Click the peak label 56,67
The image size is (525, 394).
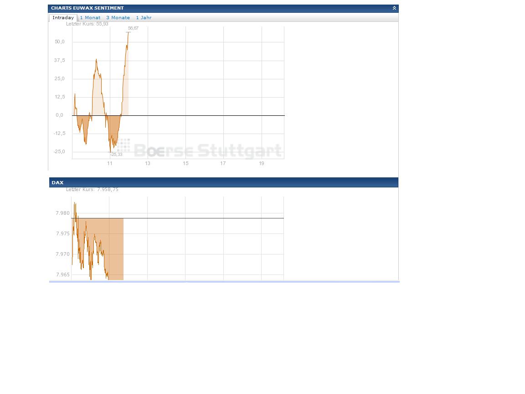tap(133, 28)
